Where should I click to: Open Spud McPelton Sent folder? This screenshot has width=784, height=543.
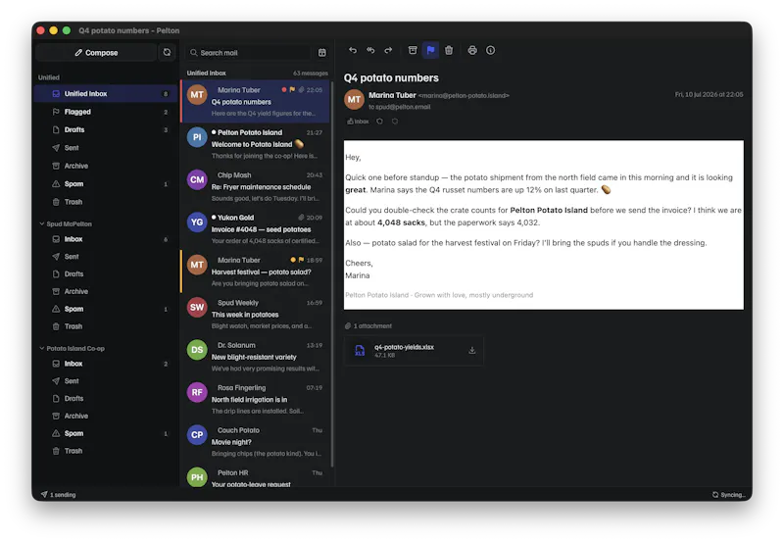105,257
